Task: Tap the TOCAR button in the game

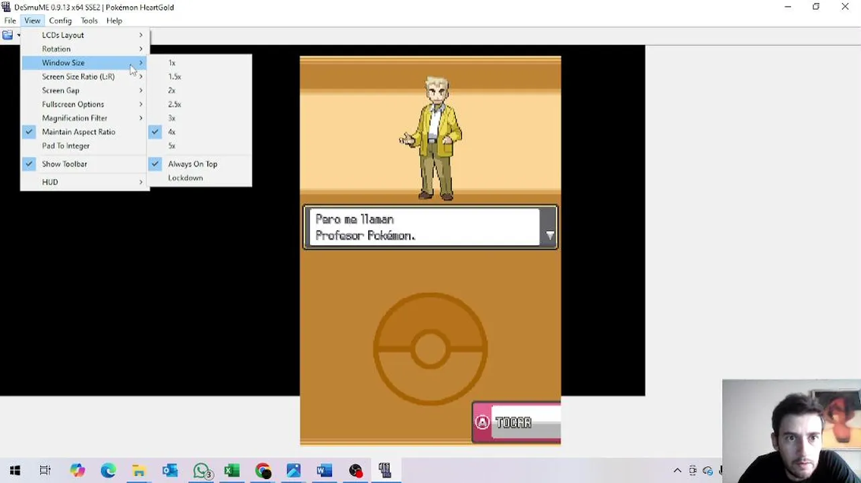Action: pyautogui.click(x=516, y=423)
